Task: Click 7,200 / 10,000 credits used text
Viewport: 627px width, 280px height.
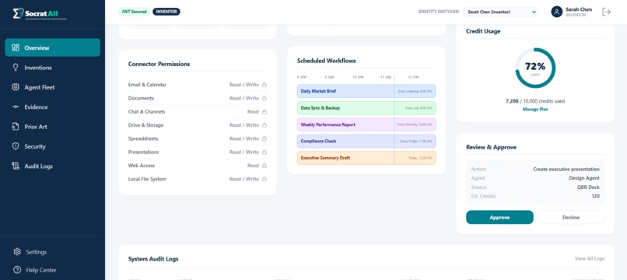Action: pyautogui.click(x=535, y=101)
